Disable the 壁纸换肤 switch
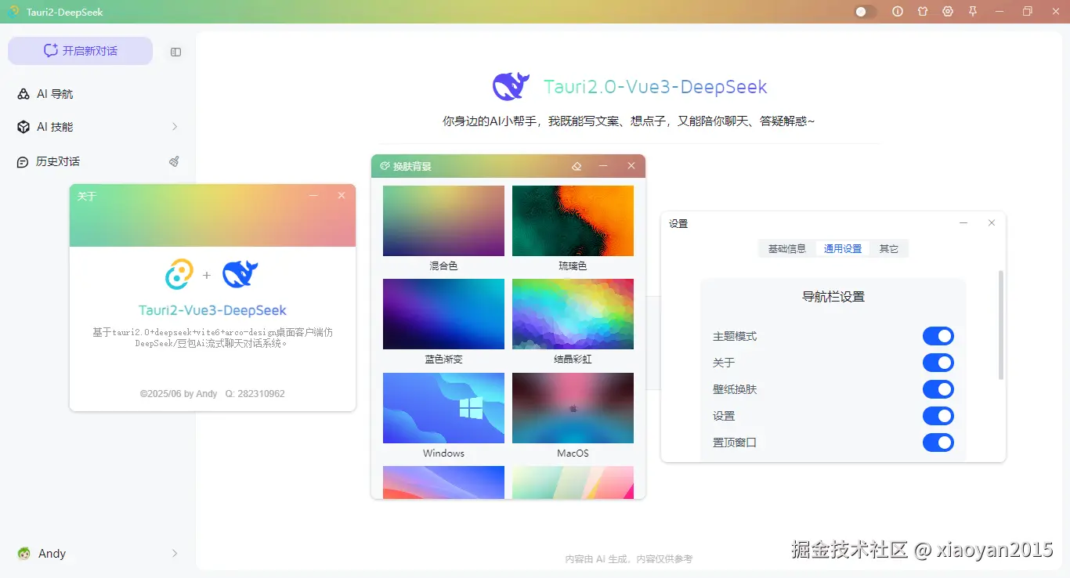1070x578 pixels. pyautogui.click(x=938, y=388)
